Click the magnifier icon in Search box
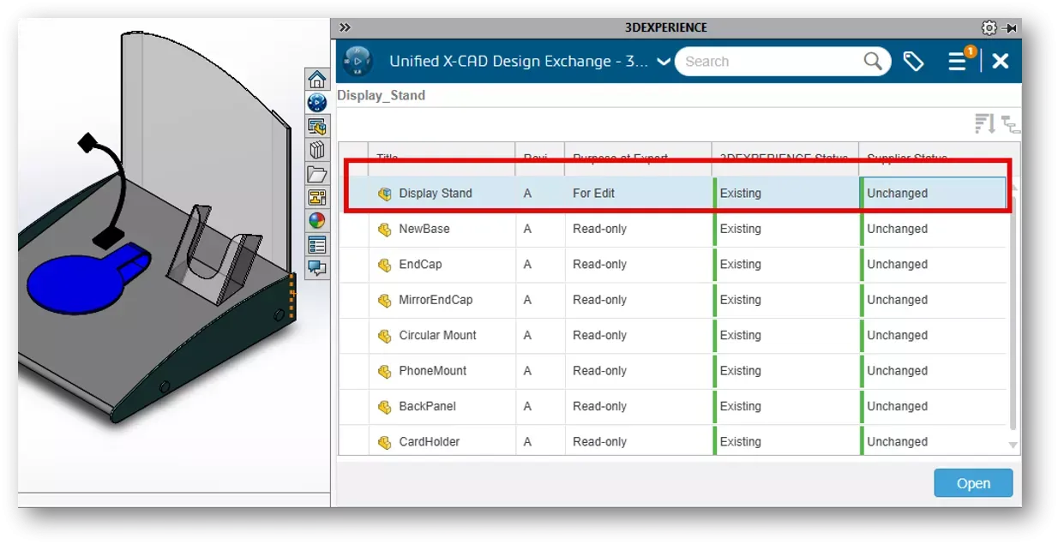This screenshot has height=544, width=1058. click(873, 61)
